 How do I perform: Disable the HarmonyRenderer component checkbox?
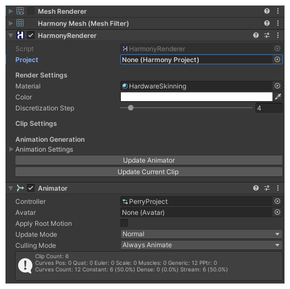click(x=31, y=35)
